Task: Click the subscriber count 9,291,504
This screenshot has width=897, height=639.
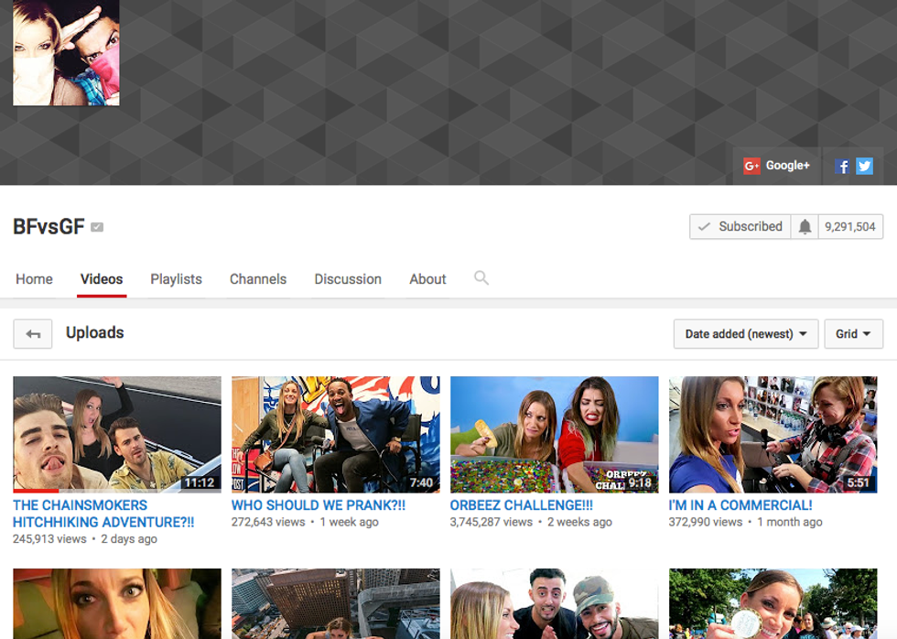Action: (x=850, y=227)
